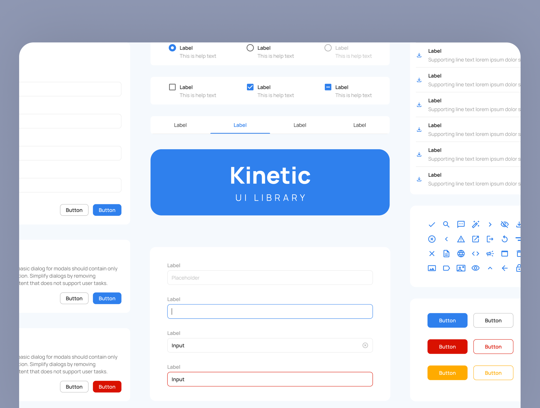Tick the unchecked Label checkbox
The height and width of the screenshot is (408, 540).
pos(172,87)
